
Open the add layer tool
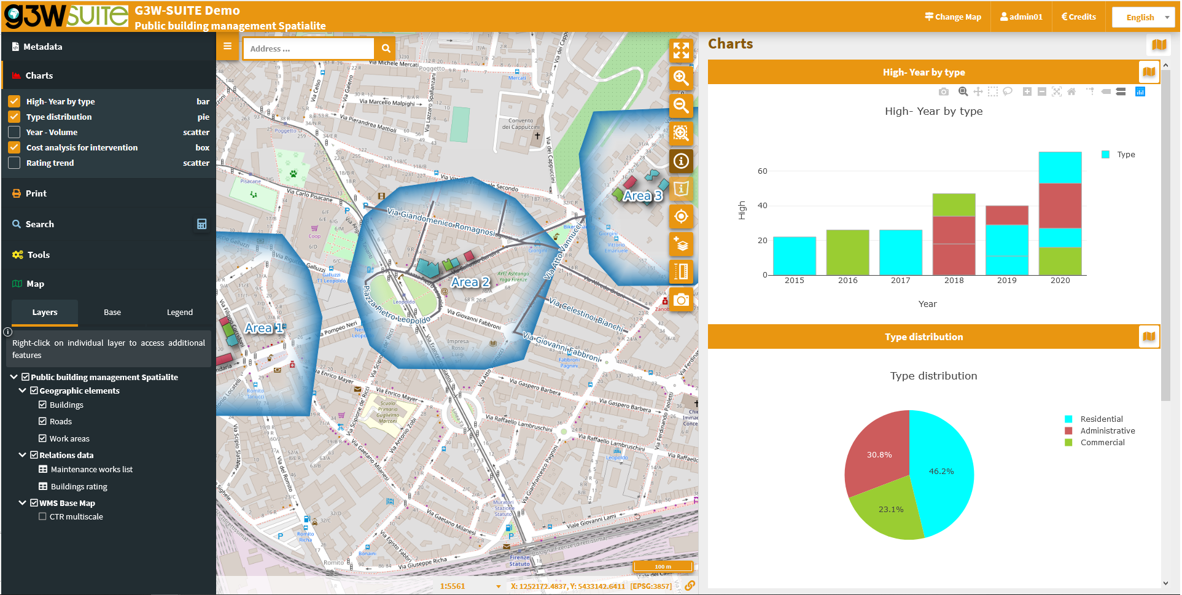click(681, 244)
